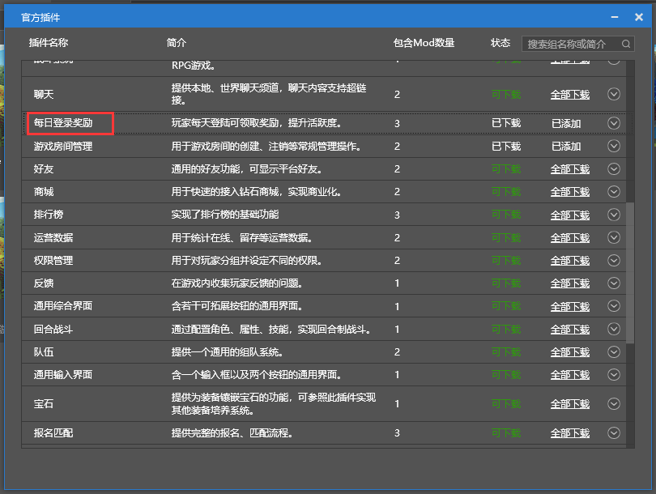The width and height of the screenshot is (656, 494).
Task: Open the 好友 plugin dropdown arrow
Action: 613,169
